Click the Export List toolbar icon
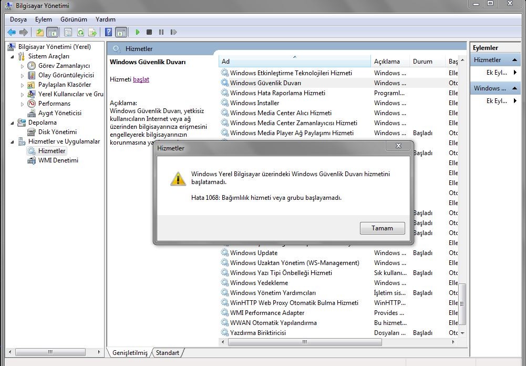The width and height of the screenshot is (526, 366). (x=92, y=32)
